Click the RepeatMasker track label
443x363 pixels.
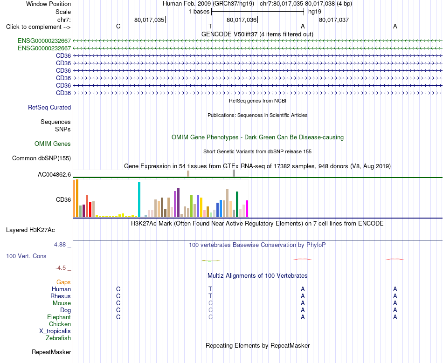click(x=51, y=352)
